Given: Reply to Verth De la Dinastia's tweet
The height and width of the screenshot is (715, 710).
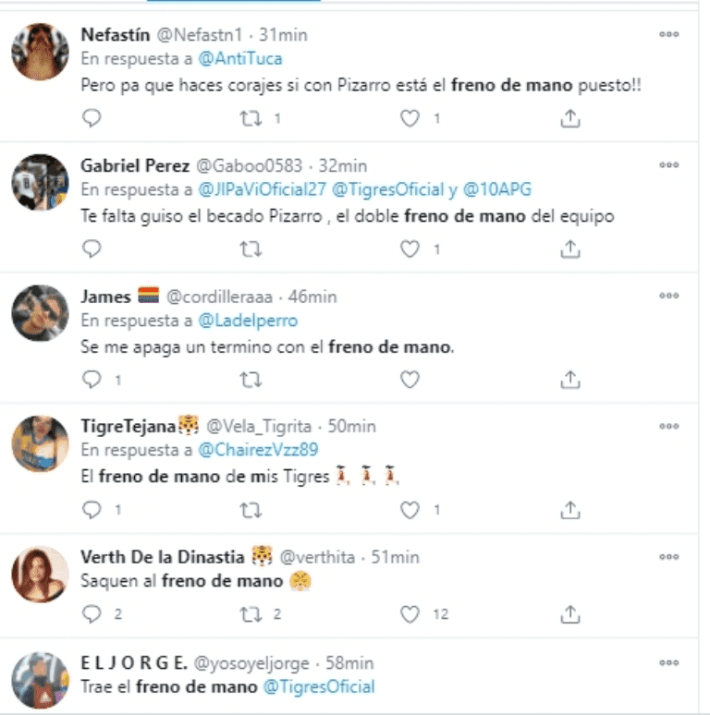Looking at the screenshot, I should tap(92, 613).
